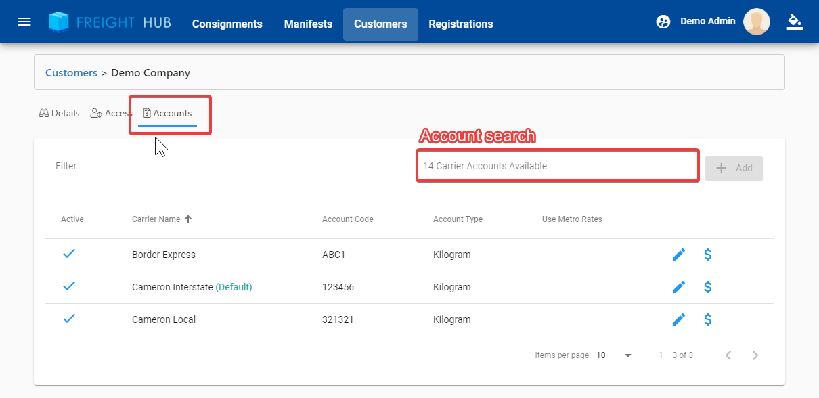This screenshot has width=819, height=398.
Task: Click account code 321321
Action: pos(338,319)
